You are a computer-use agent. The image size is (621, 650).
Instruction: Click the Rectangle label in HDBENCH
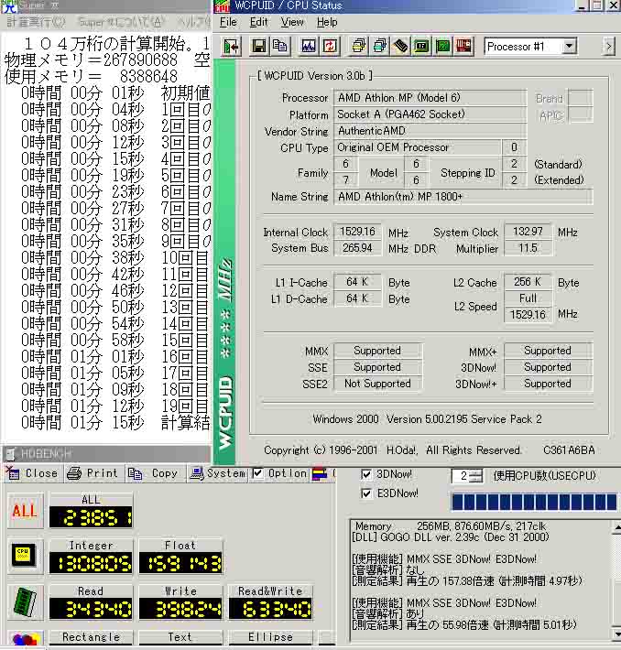(91, 637)
